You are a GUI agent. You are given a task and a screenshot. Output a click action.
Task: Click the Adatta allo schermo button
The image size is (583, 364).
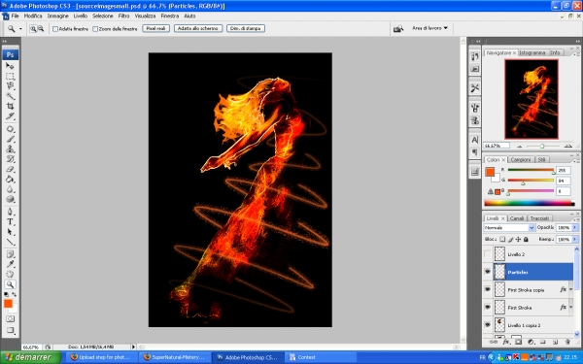(x=198, y=28)
